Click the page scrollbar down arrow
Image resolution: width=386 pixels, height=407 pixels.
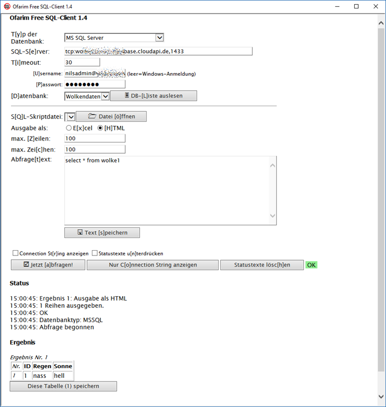pos(381,396)
